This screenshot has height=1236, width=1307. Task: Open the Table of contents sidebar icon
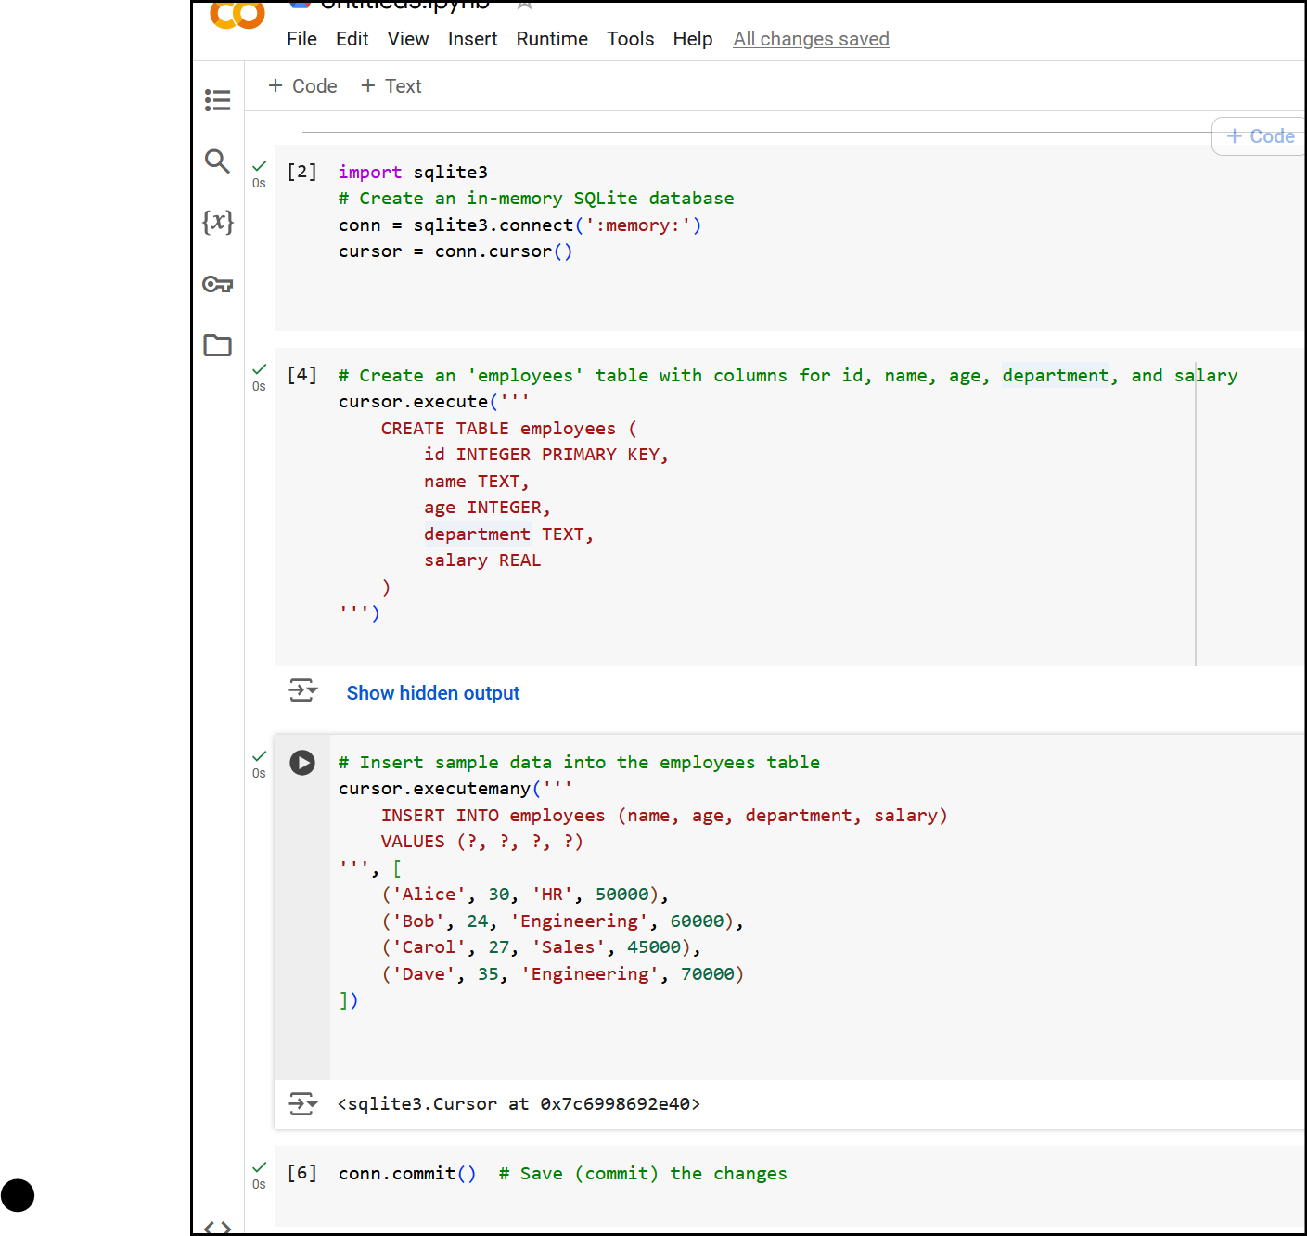click(217, 99)
